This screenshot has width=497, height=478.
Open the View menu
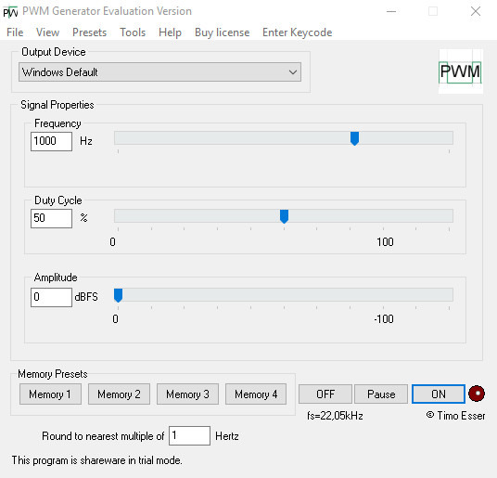(x=47, y=32)
